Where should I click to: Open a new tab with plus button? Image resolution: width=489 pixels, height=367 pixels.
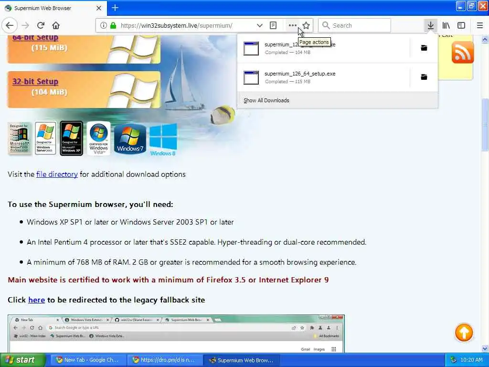coord(115,8)
